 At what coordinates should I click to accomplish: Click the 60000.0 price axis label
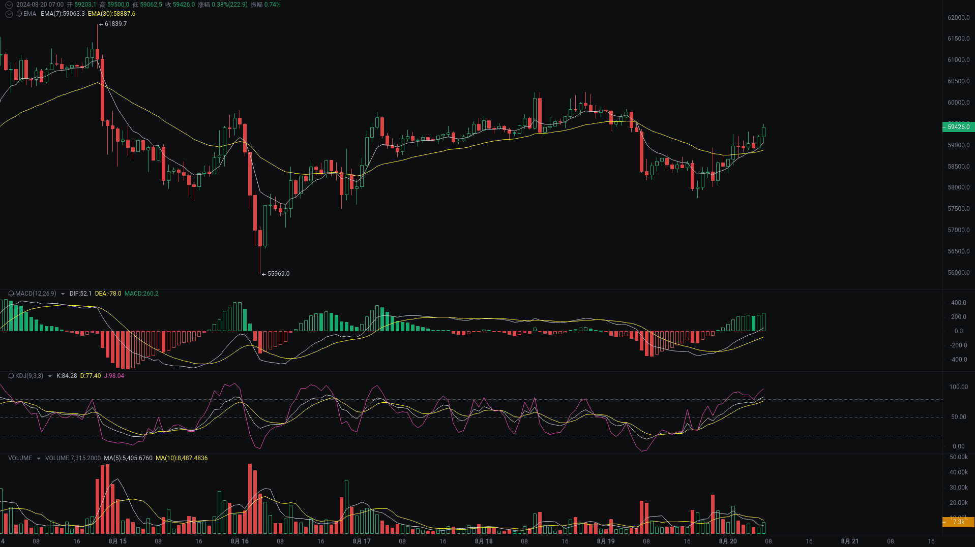point(958,103)
